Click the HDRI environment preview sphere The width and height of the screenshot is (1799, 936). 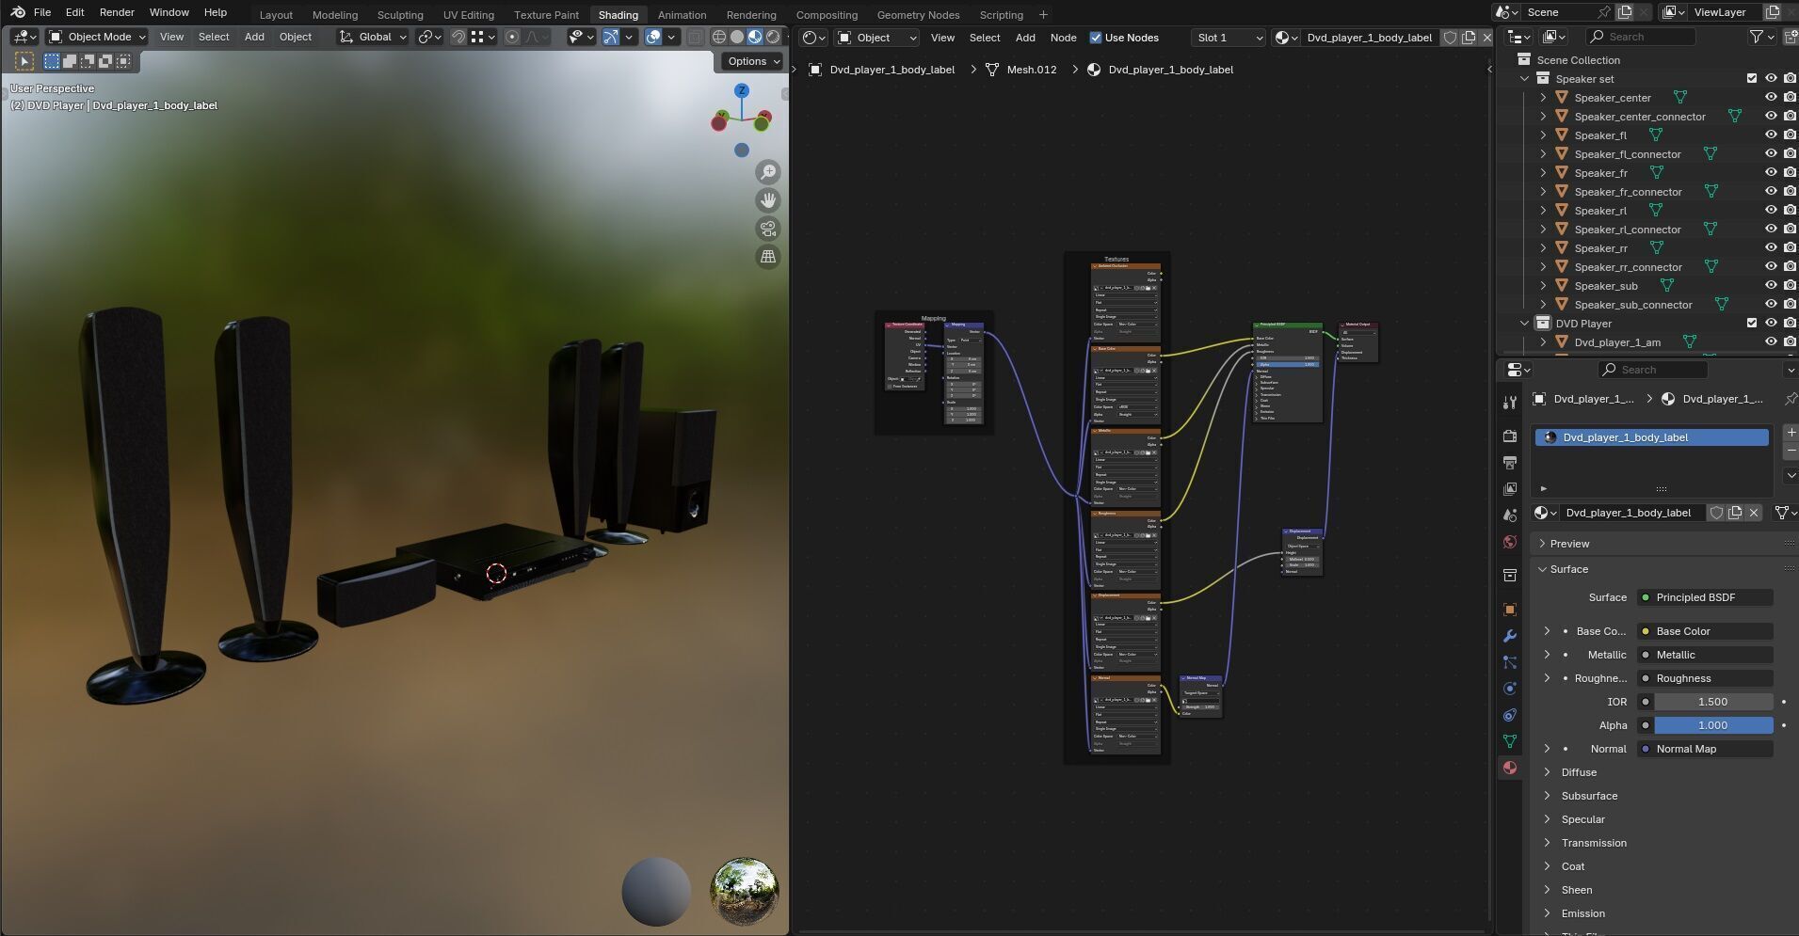point(745,891)
